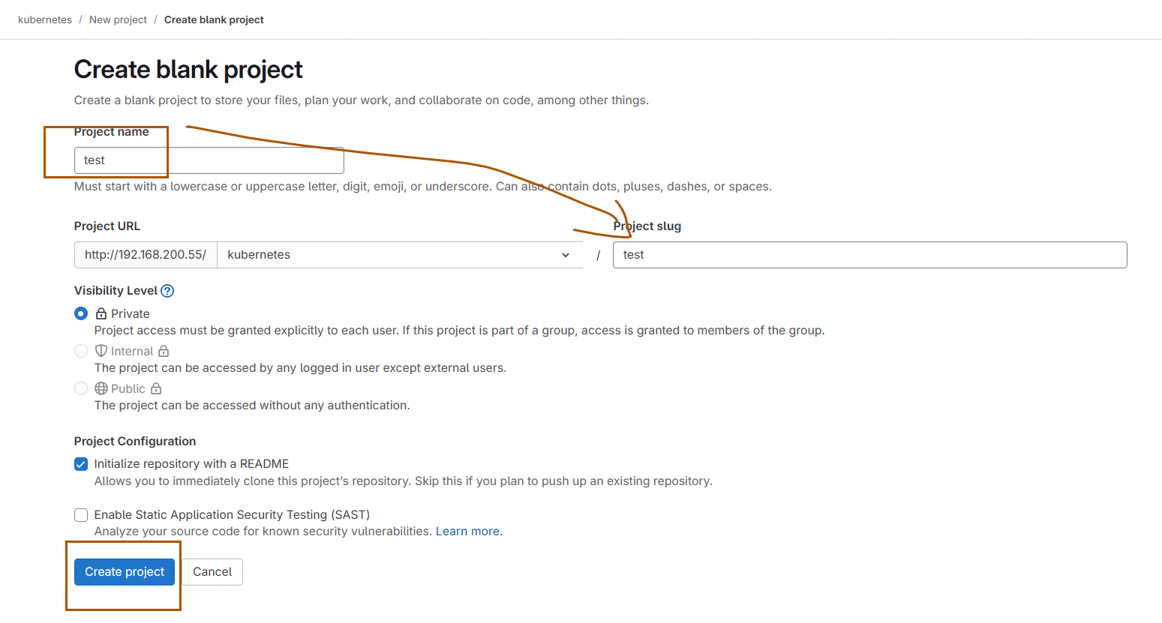Click the lock icon beside Private
The width and height of the screenshot is (1162, 623).
pos(101,313)
